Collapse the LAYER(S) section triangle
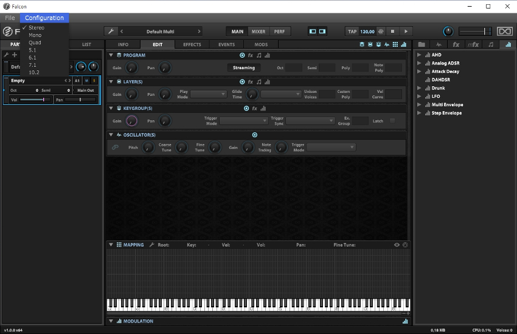 tap(111, 81)
